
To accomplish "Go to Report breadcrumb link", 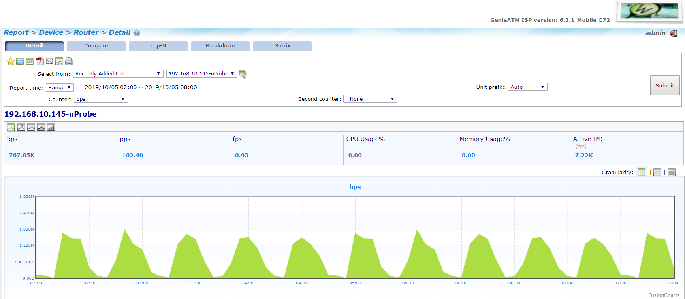I will coord(16,33).
